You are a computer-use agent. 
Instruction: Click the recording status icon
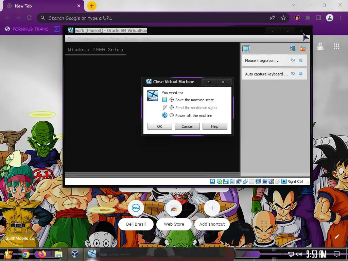(x=264, y=181)
